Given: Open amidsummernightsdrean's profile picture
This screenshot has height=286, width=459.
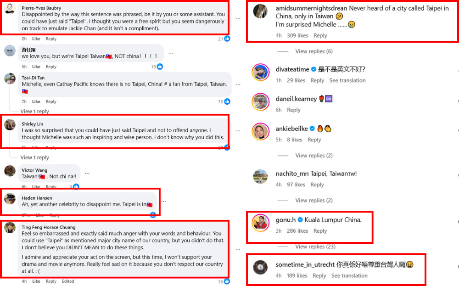Looking at the screenshot, I should click(x=260, y=11).
